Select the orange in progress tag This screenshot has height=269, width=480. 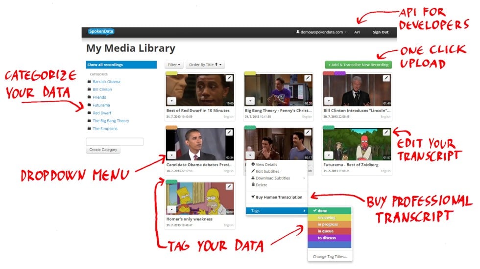(x=330, y=224)
